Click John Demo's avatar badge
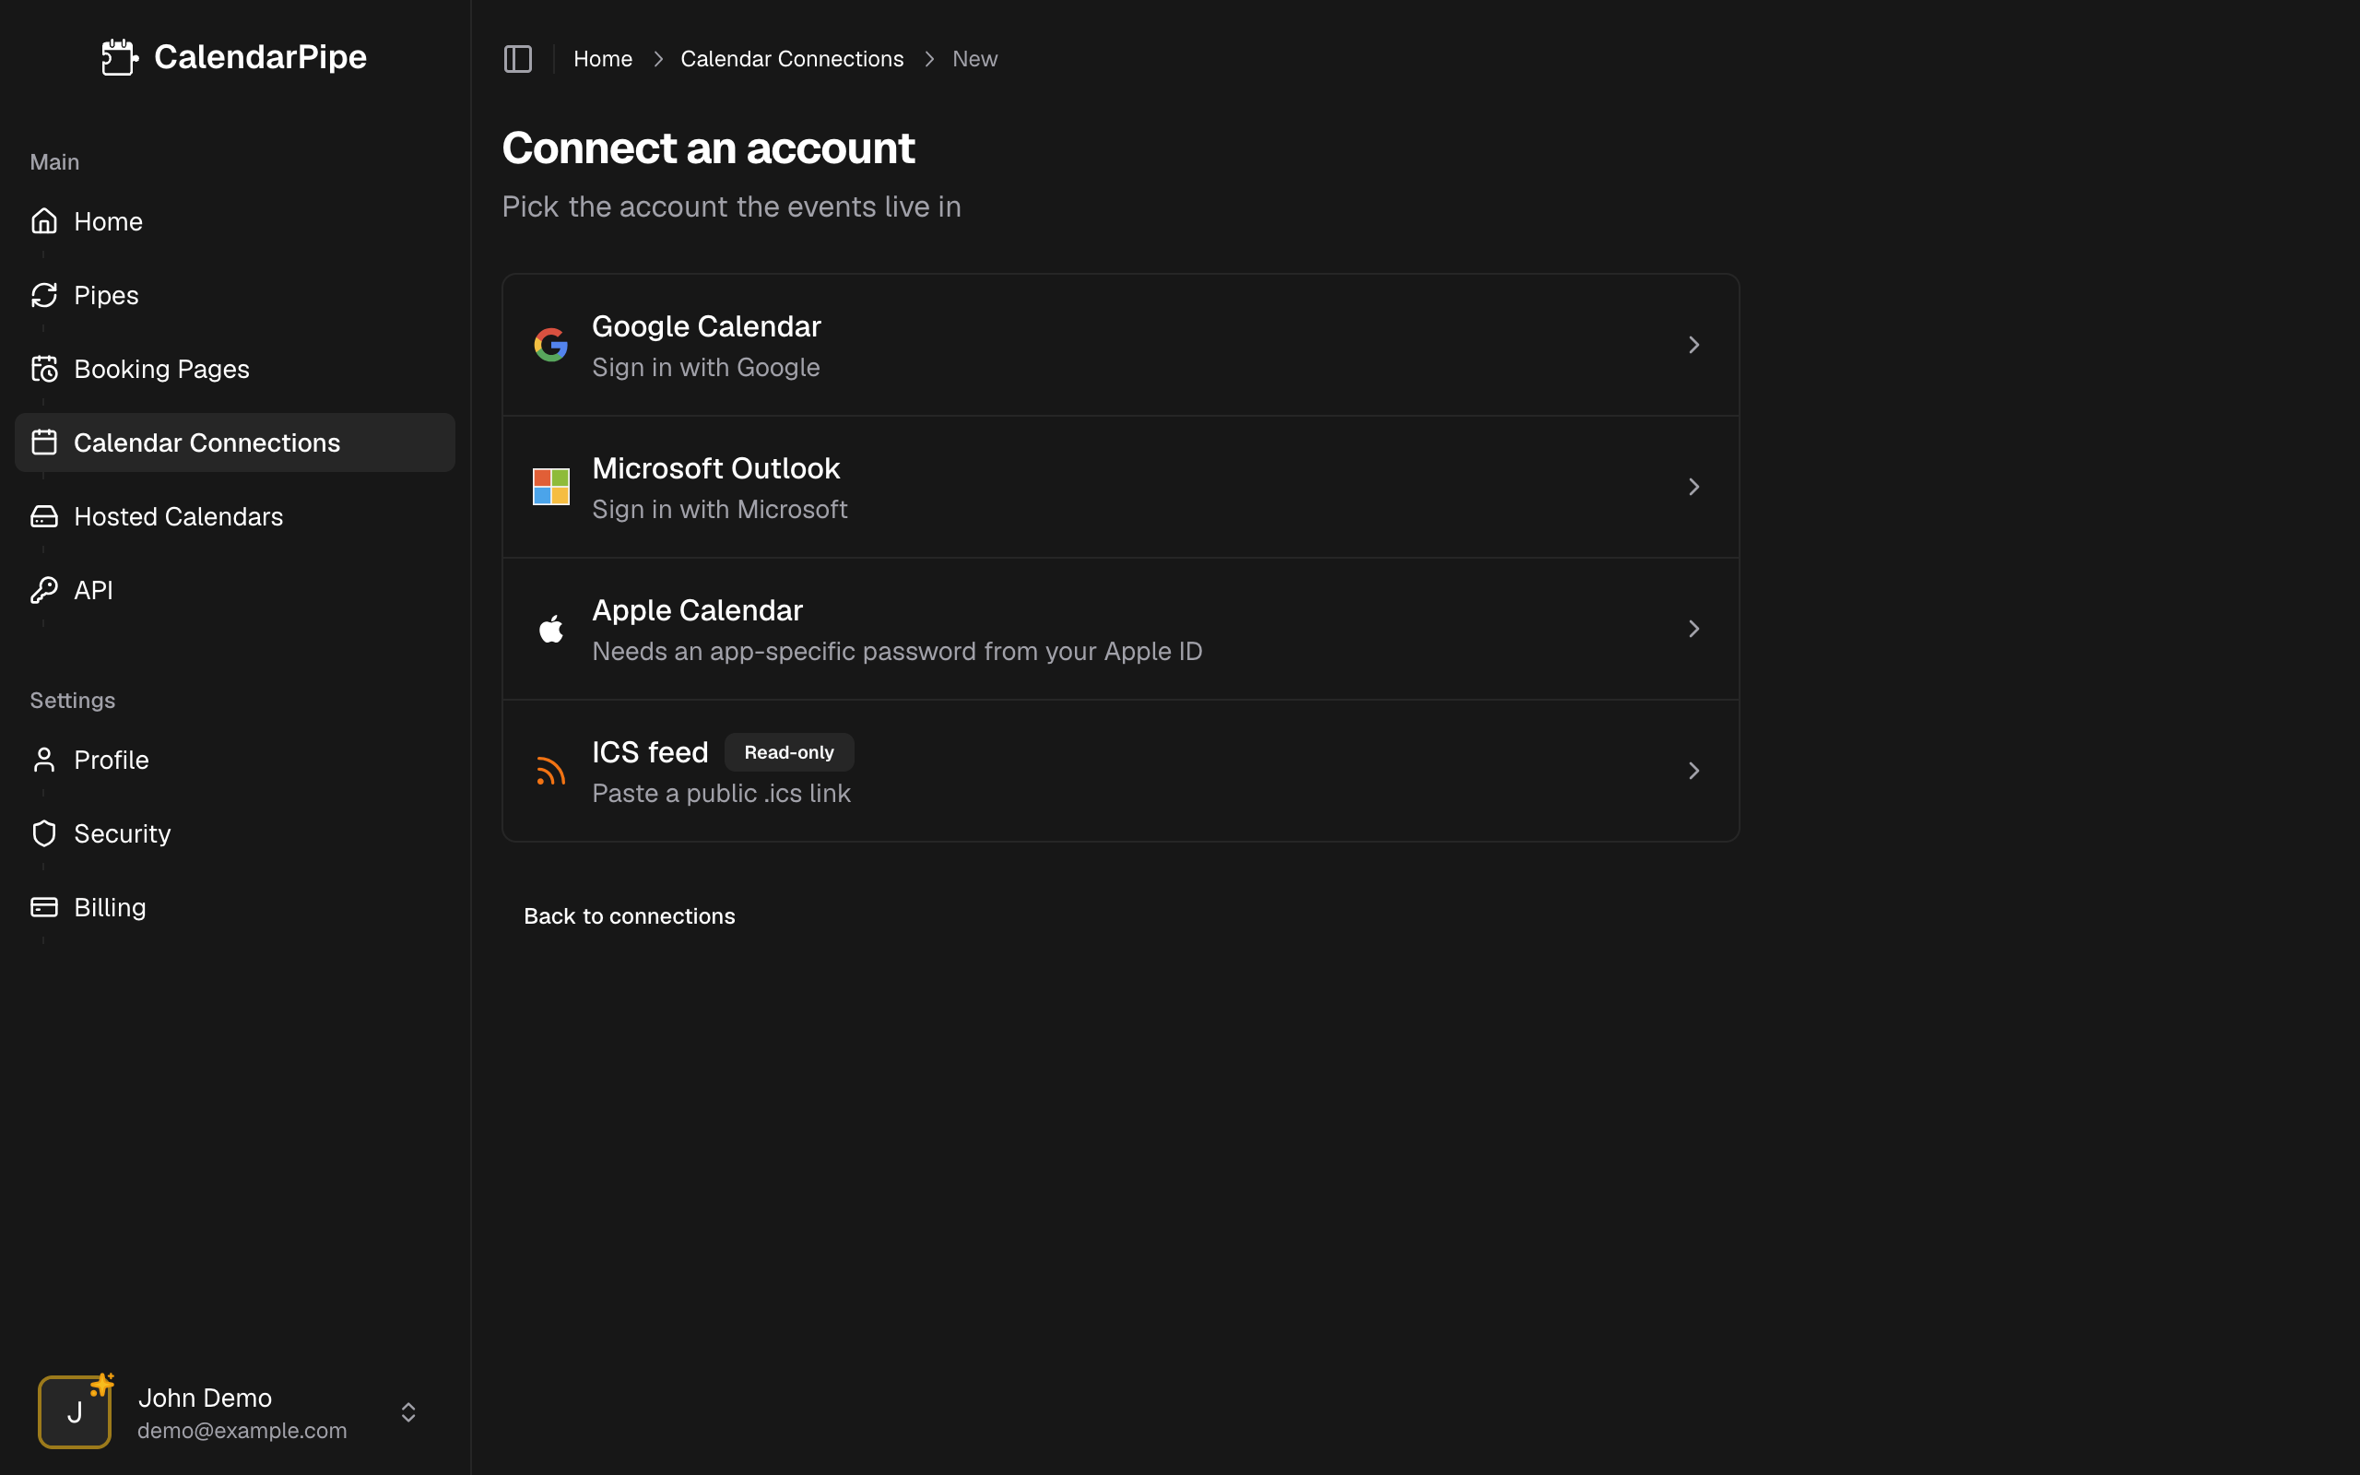This screenshot has width=2360, height=1475. coord(75,1411)
